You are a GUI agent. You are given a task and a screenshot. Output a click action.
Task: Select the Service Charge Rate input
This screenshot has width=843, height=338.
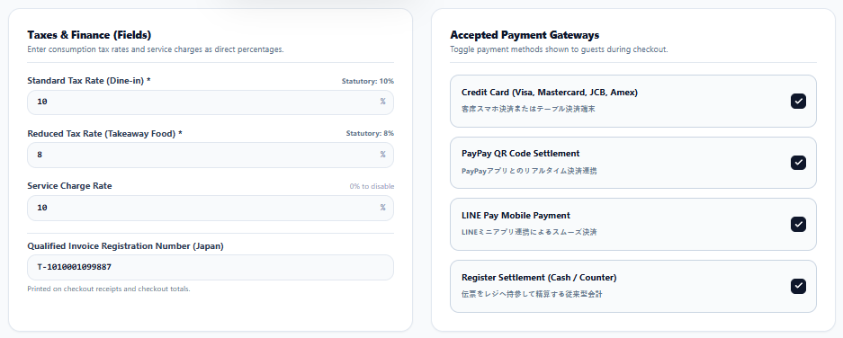tap(211, 208)
